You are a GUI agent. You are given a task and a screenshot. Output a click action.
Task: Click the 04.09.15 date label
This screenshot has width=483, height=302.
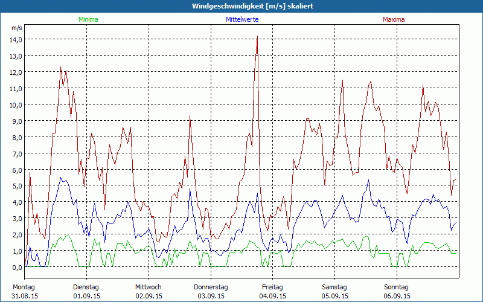coord(273,296)
